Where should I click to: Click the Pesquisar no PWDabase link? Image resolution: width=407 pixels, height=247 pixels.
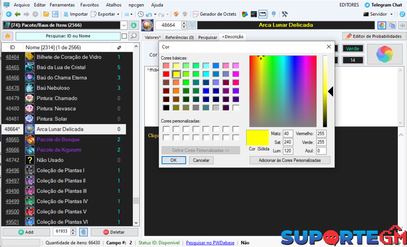tap(210, 243)
